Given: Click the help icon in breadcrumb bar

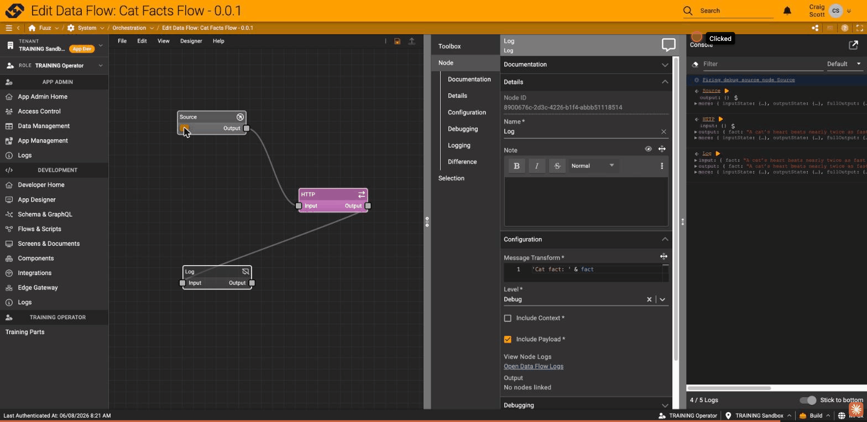Looking at the screenshot, I should pos(845,28).
